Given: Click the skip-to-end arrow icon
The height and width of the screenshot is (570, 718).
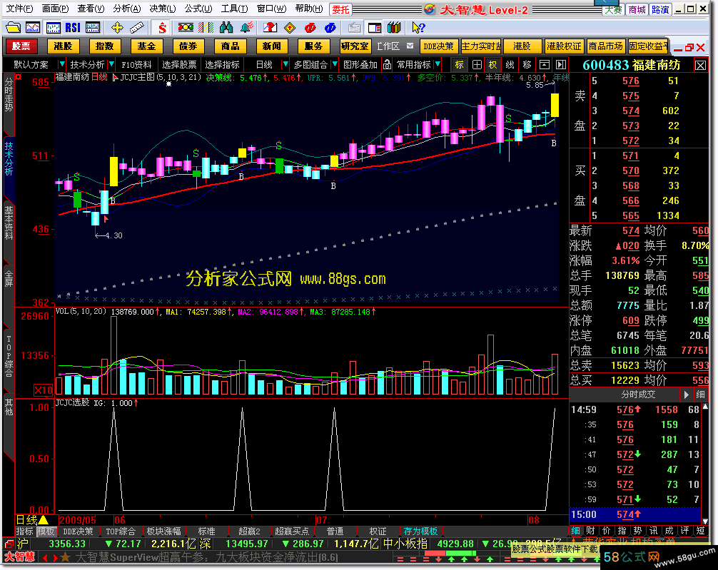Looking at the screenshot, I should [x=561, y=64].
